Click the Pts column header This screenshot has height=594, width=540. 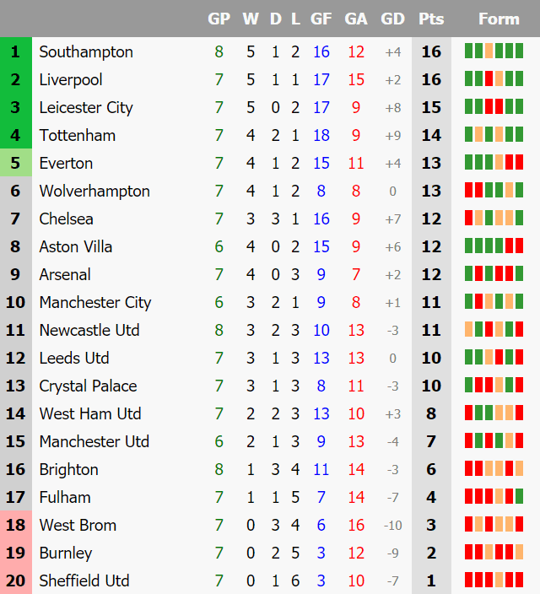431,19
